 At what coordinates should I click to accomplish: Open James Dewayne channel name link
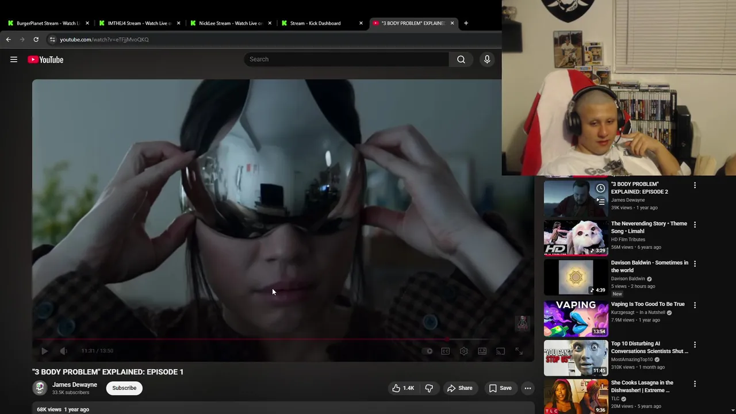tap(75, 385)
